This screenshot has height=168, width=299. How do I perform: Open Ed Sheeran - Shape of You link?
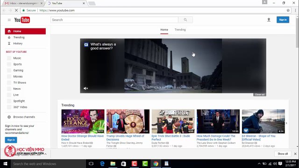pyautogui.click(x=258, y=138)
